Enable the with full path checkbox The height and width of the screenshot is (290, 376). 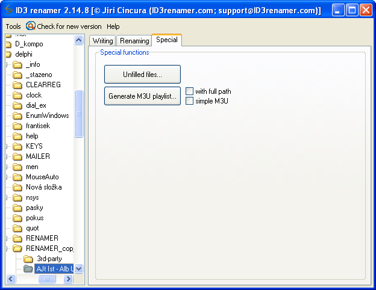(189, 91)
